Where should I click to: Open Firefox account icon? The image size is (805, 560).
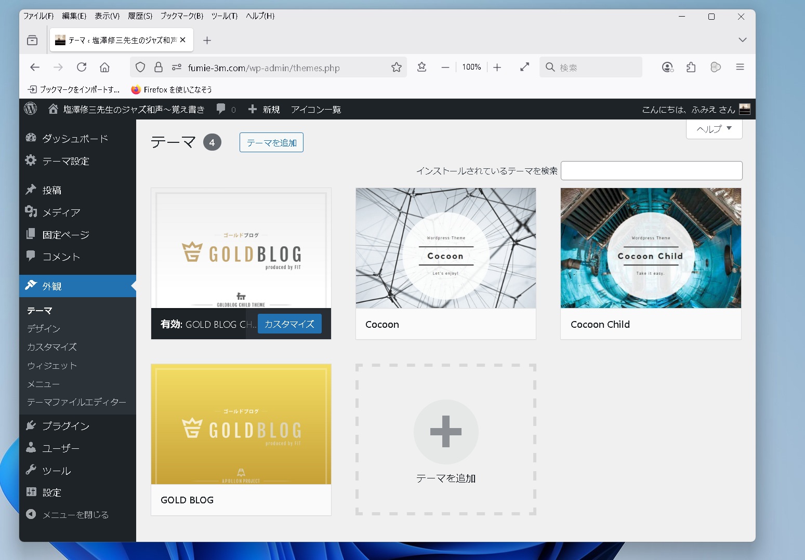click(667, 67)
